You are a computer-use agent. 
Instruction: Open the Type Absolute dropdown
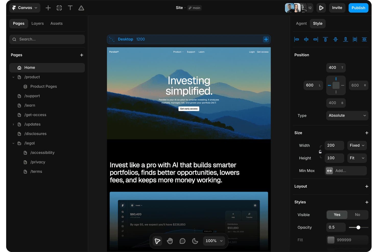tap(347, 115)
